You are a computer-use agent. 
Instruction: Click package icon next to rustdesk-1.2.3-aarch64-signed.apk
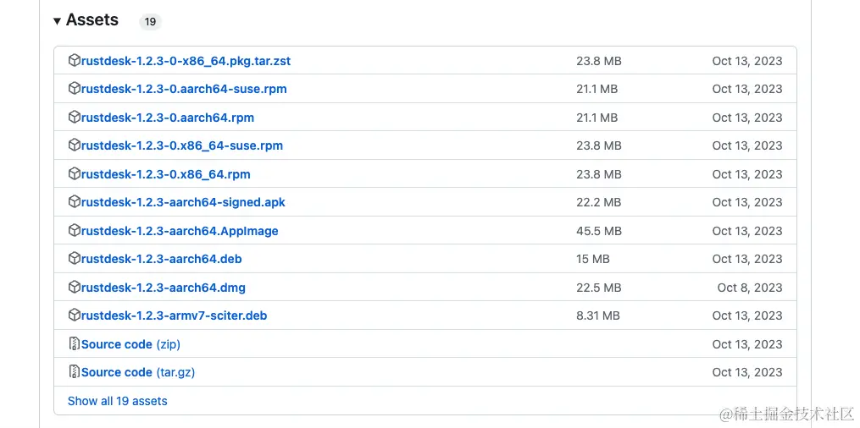pos(75,202)
